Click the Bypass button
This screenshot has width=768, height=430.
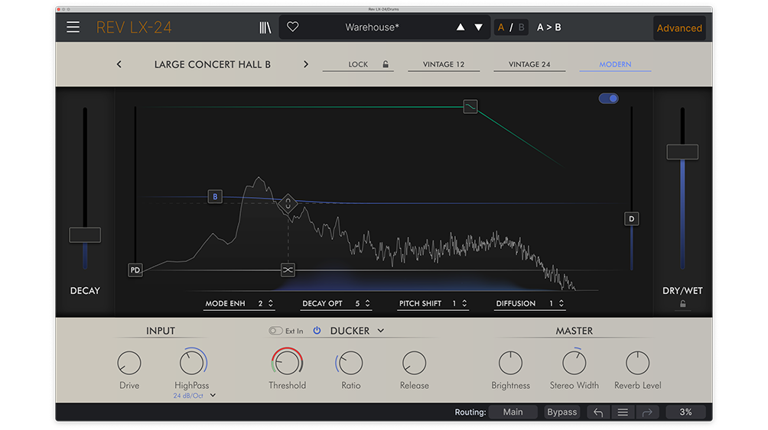click(x=561, y=412)
